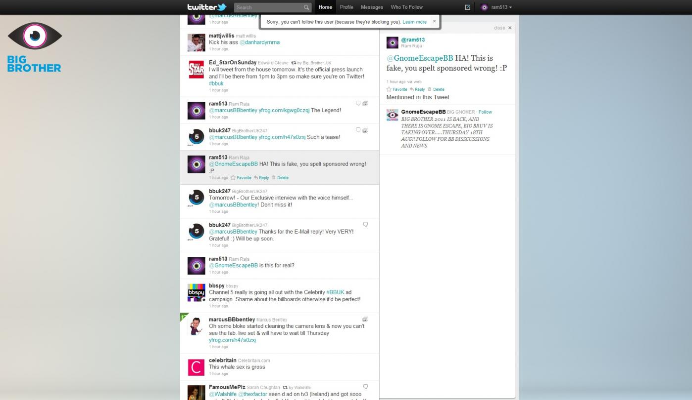Open the compose new tweet icon
The image size is (692, 400).
click(467, 7)
